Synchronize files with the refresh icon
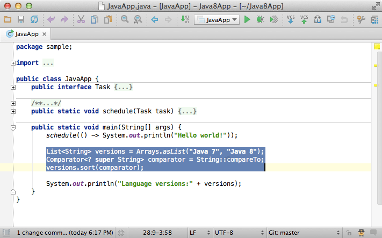This screenshot has width=382, height=238. 34,19
